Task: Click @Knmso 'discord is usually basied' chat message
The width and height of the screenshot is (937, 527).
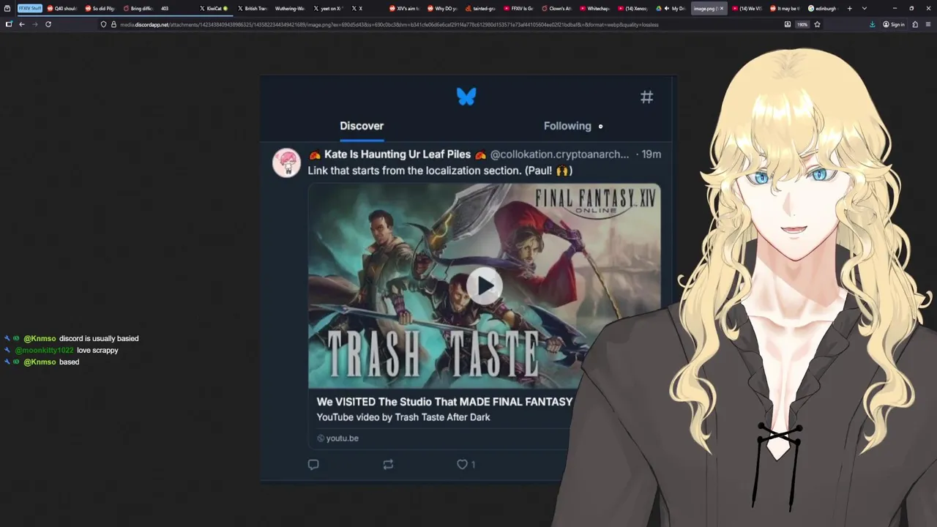Action: [x=72, y=339]
